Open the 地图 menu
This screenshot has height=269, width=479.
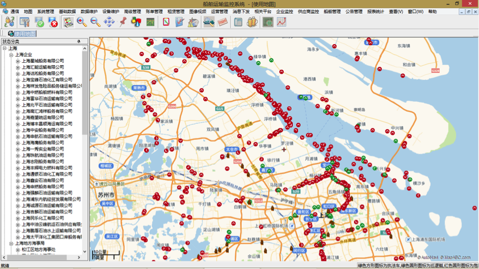tap(28, 11)
